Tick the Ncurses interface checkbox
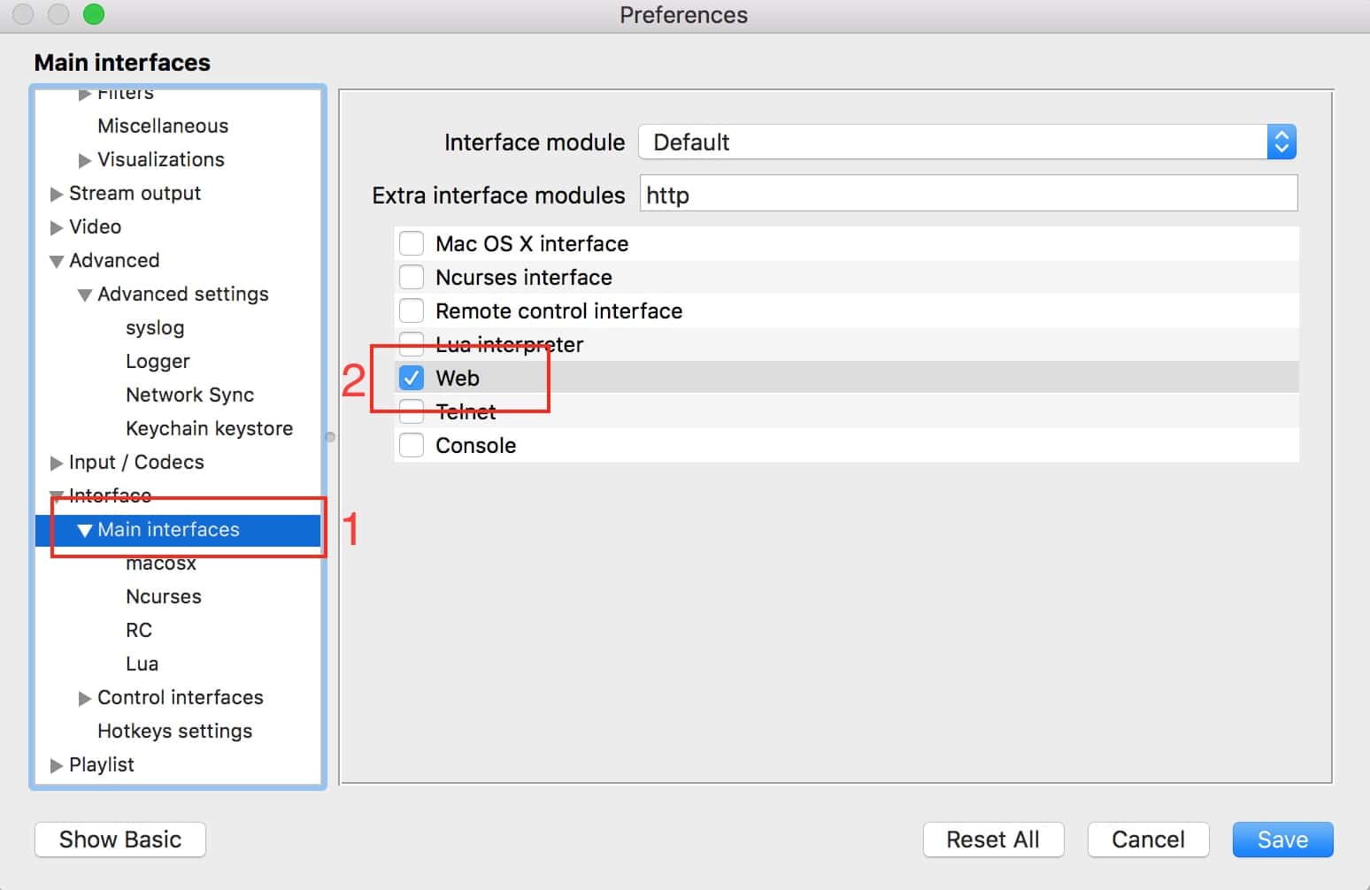 (412, 277)
